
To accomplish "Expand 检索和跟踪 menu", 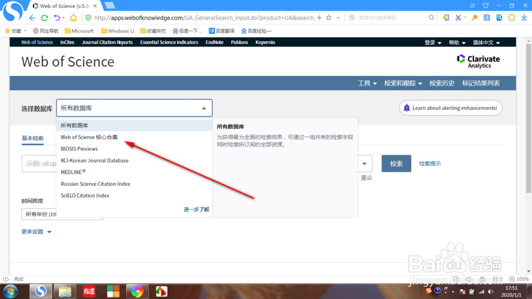I will [x=403, y=83].
